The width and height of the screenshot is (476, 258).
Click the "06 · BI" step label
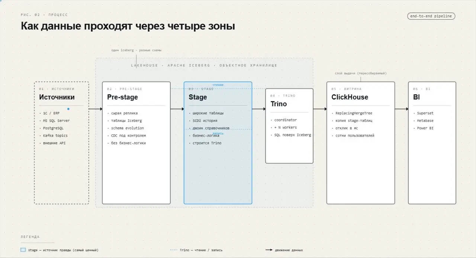pos(422,89)
